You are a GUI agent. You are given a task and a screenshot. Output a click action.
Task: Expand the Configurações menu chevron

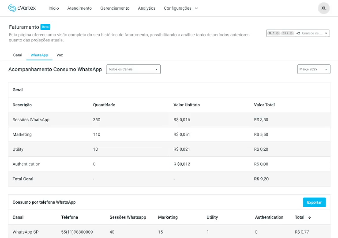196,8
